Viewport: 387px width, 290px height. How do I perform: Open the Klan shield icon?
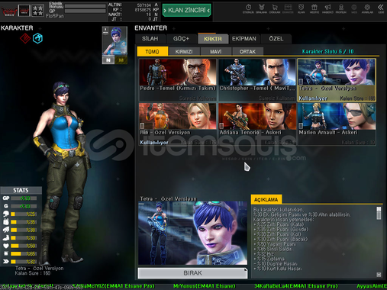(x=301, y=8)
